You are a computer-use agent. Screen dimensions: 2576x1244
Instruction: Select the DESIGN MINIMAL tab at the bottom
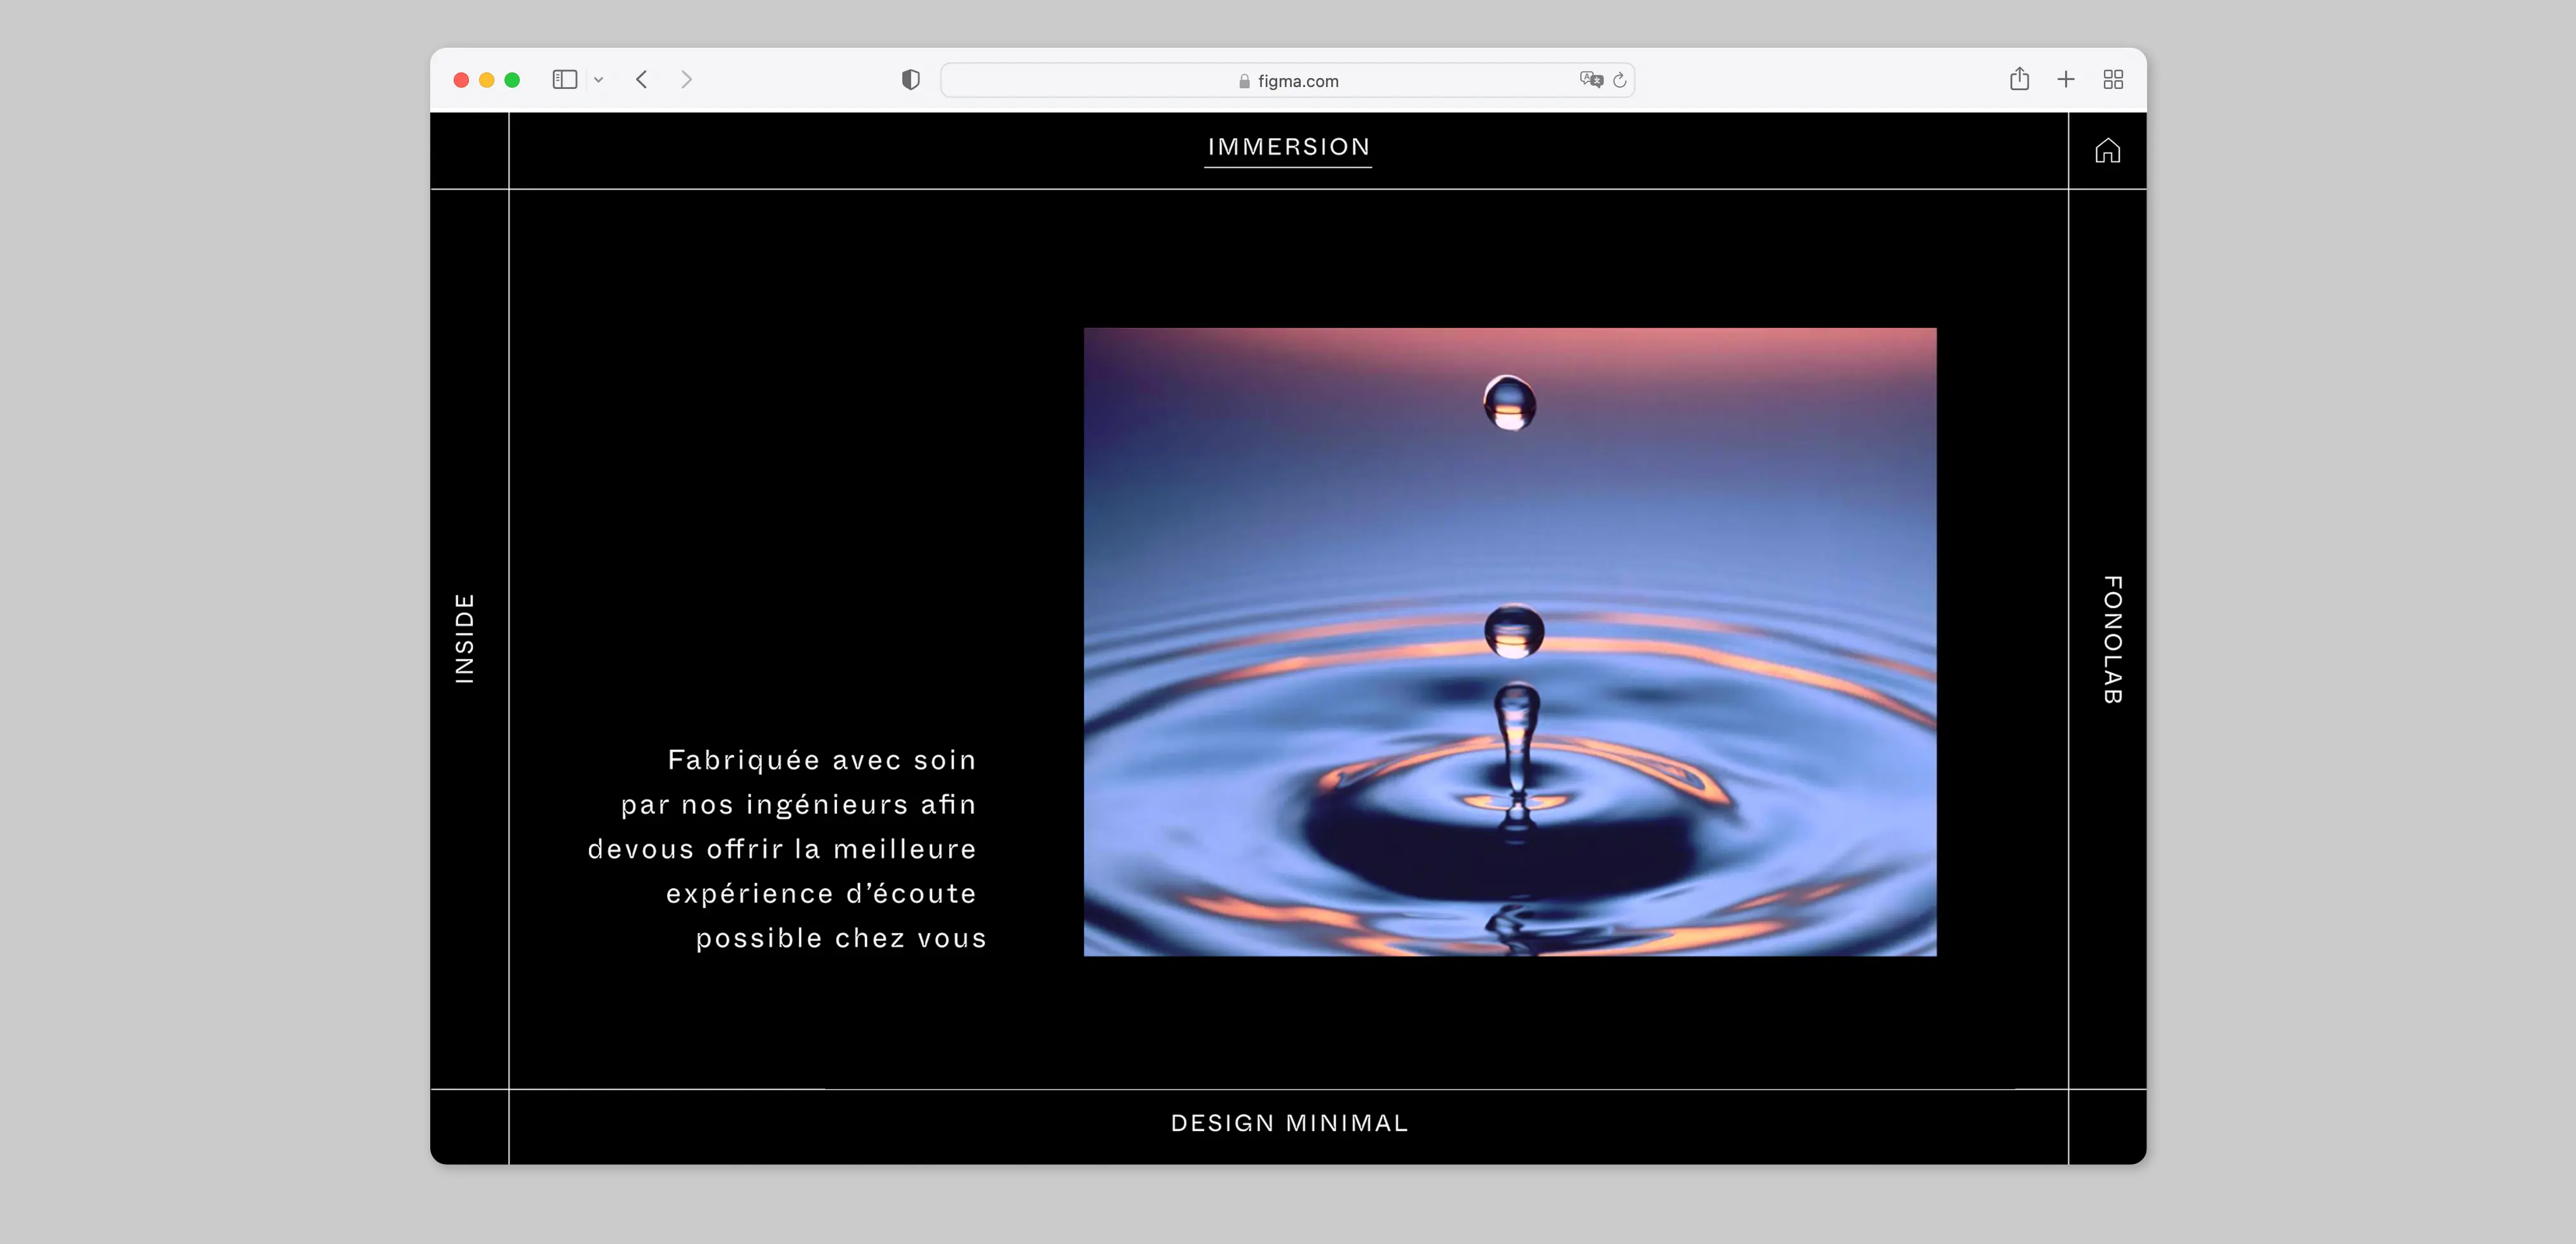(x=1288, y=1123)
